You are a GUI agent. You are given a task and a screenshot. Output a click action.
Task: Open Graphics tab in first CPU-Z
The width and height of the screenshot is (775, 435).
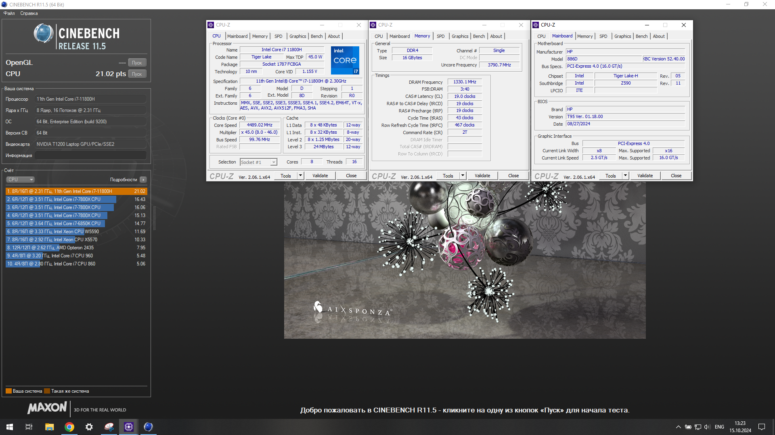coord(298,36)
